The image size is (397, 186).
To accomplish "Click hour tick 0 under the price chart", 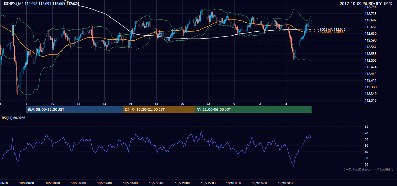I will [x=234, y=104].
